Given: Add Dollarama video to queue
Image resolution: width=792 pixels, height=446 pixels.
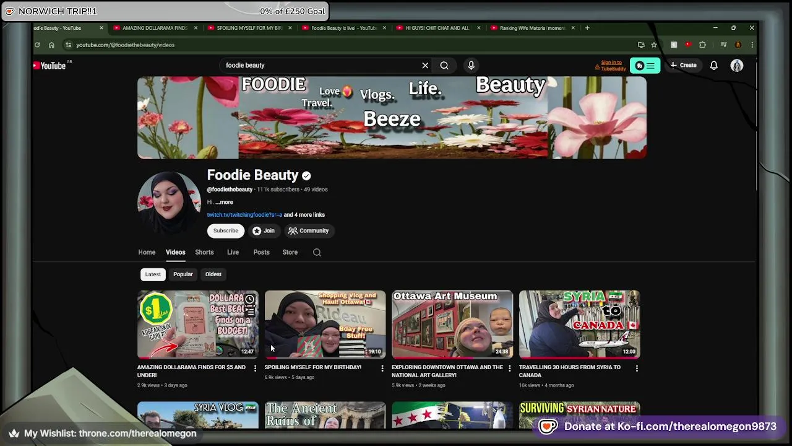Looking at the screenshot, I should pyautogui.click(x=249, y=312).
